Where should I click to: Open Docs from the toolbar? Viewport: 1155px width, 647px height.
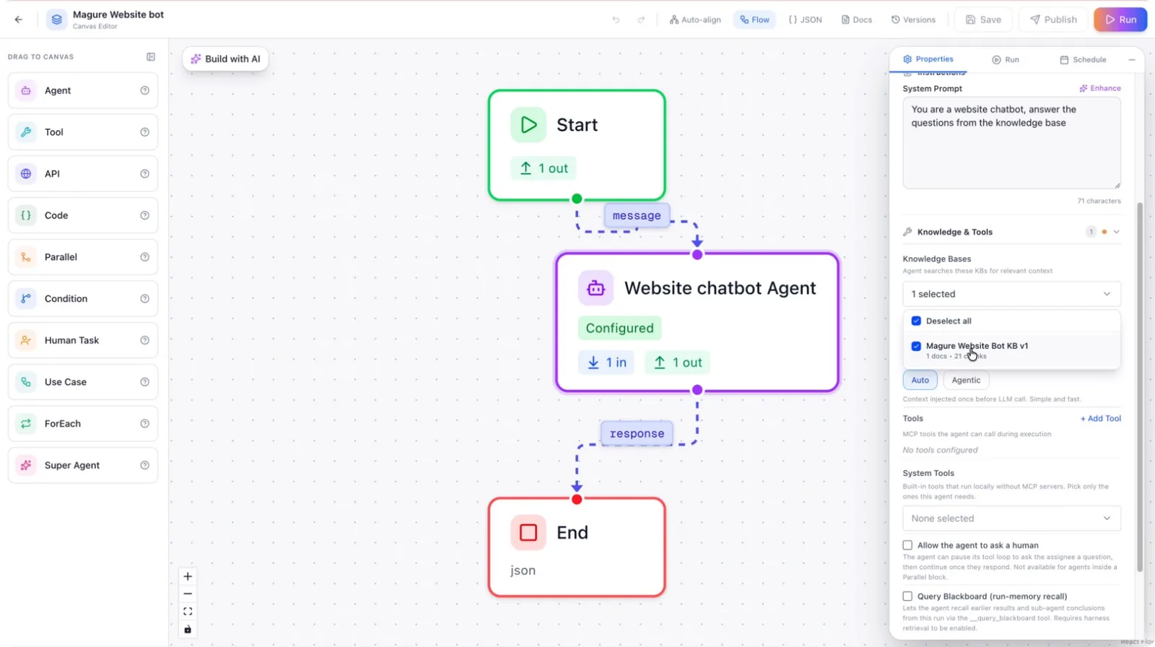coord(857,19)
